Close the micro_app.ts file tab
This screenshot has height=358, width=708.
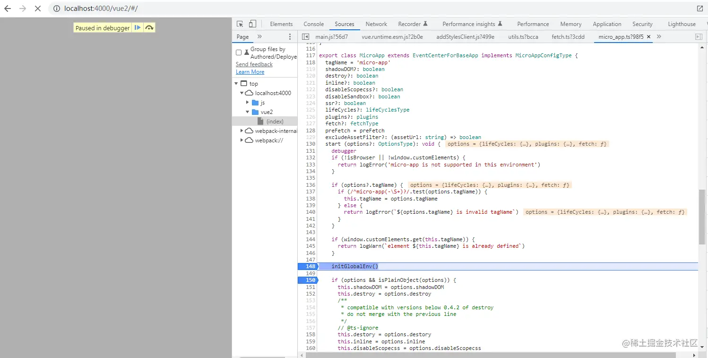pyautogui.click(x=648, y=37)
